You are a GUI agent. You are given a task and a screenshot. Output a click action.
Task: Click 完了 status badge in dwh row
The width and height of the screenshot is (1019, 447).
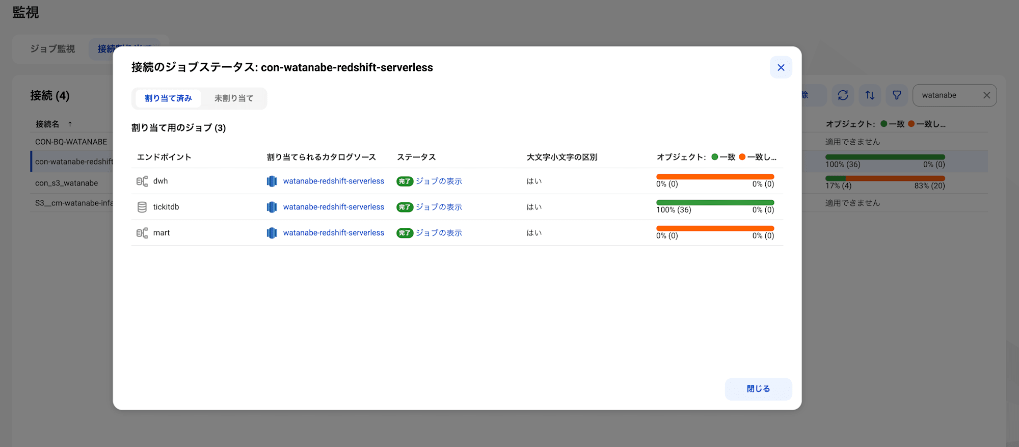[405, 181]
